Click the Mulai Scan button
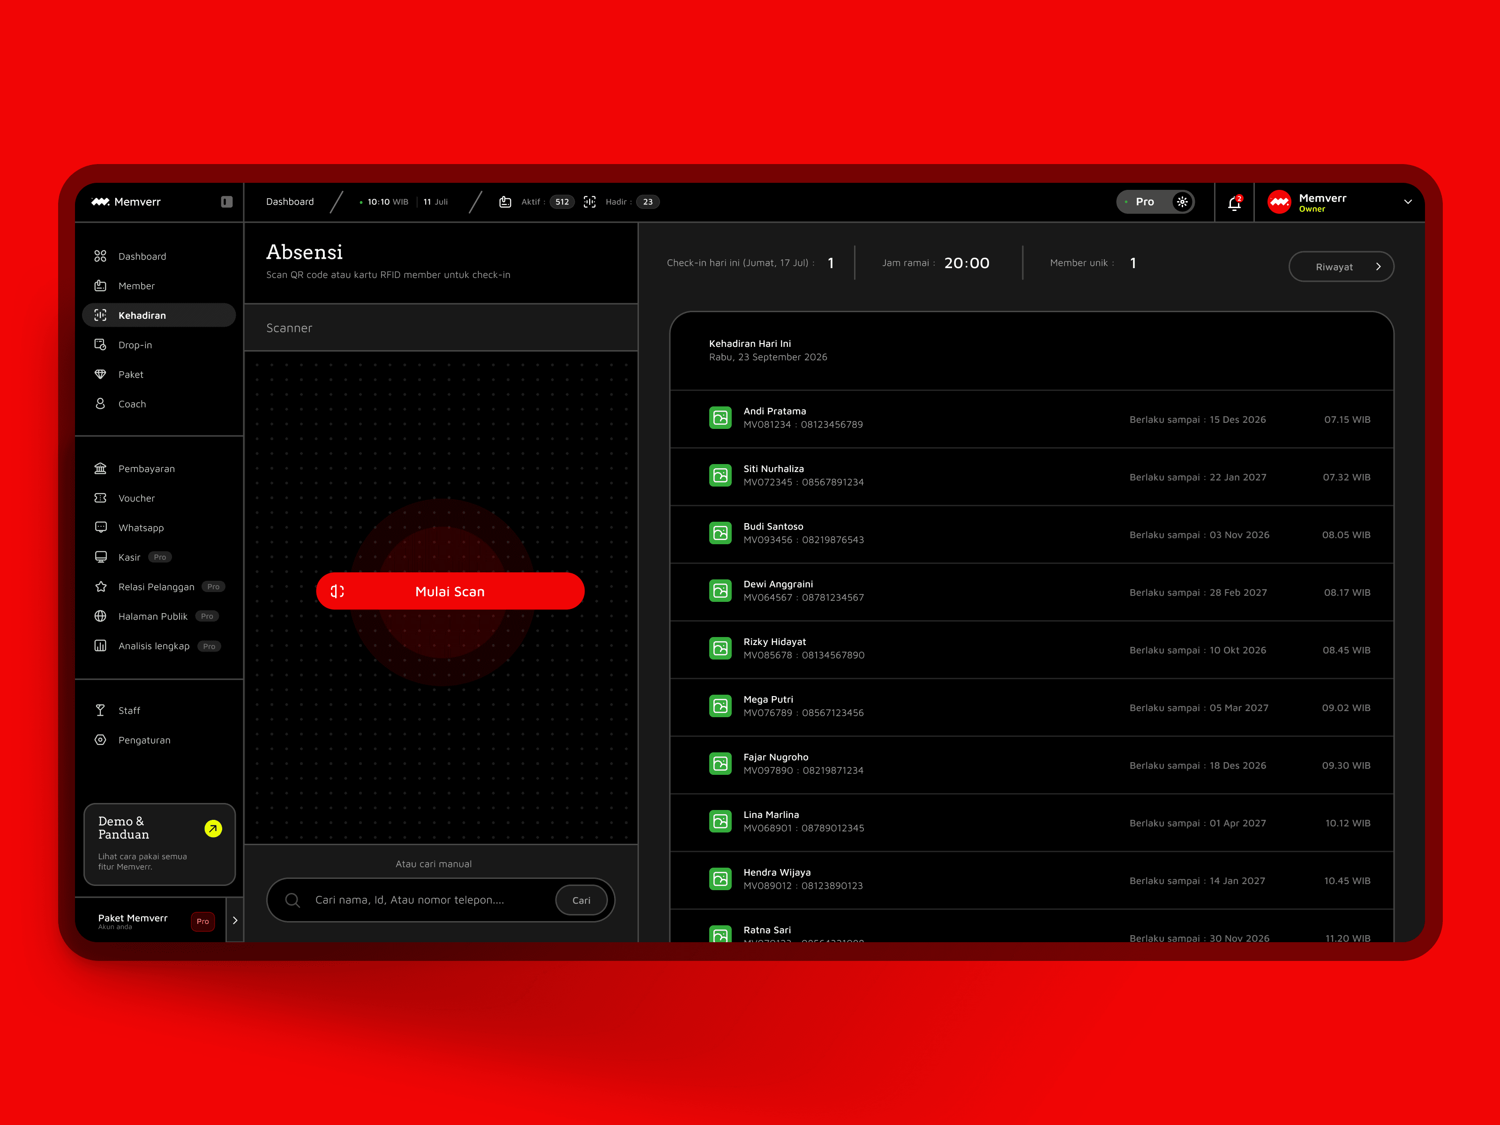1500x1125 pixels. 450,591
